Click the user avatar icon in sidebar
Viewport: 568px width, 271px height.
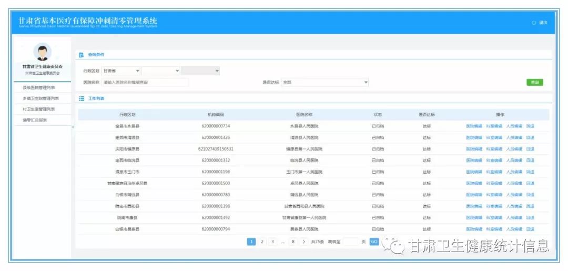[x=43, y=52]
